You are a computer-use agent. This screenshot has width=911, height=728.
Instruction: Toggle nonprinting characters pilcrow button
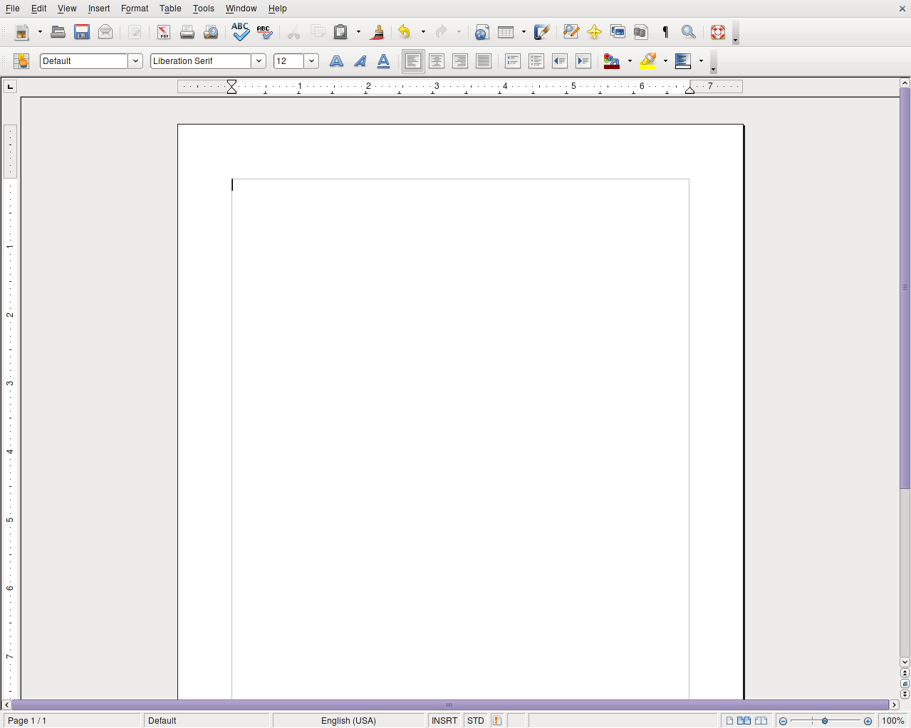click(665, 32)
